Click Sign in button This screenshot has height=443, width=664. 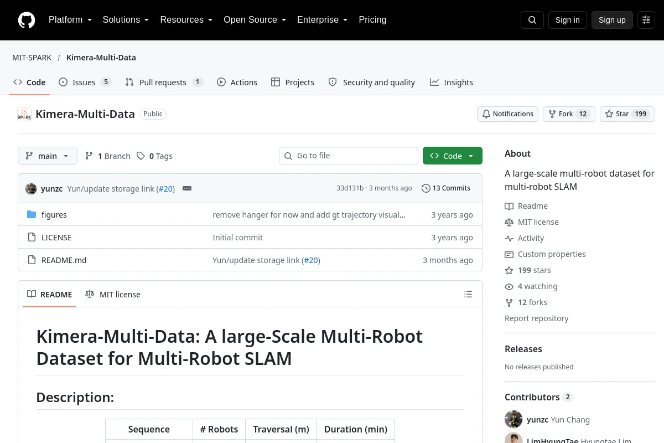[x=567, y=20]
